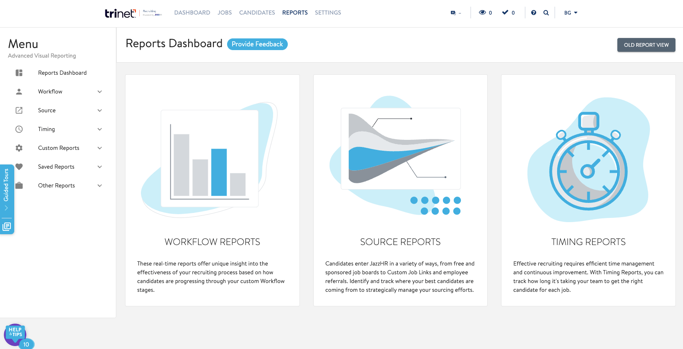Open the checkmark tasks icon

click(505, 13)
